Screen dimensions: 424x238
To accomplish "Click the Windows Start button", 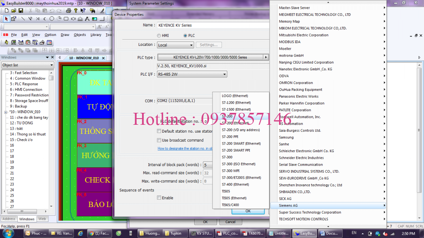I will coord(8,233).
